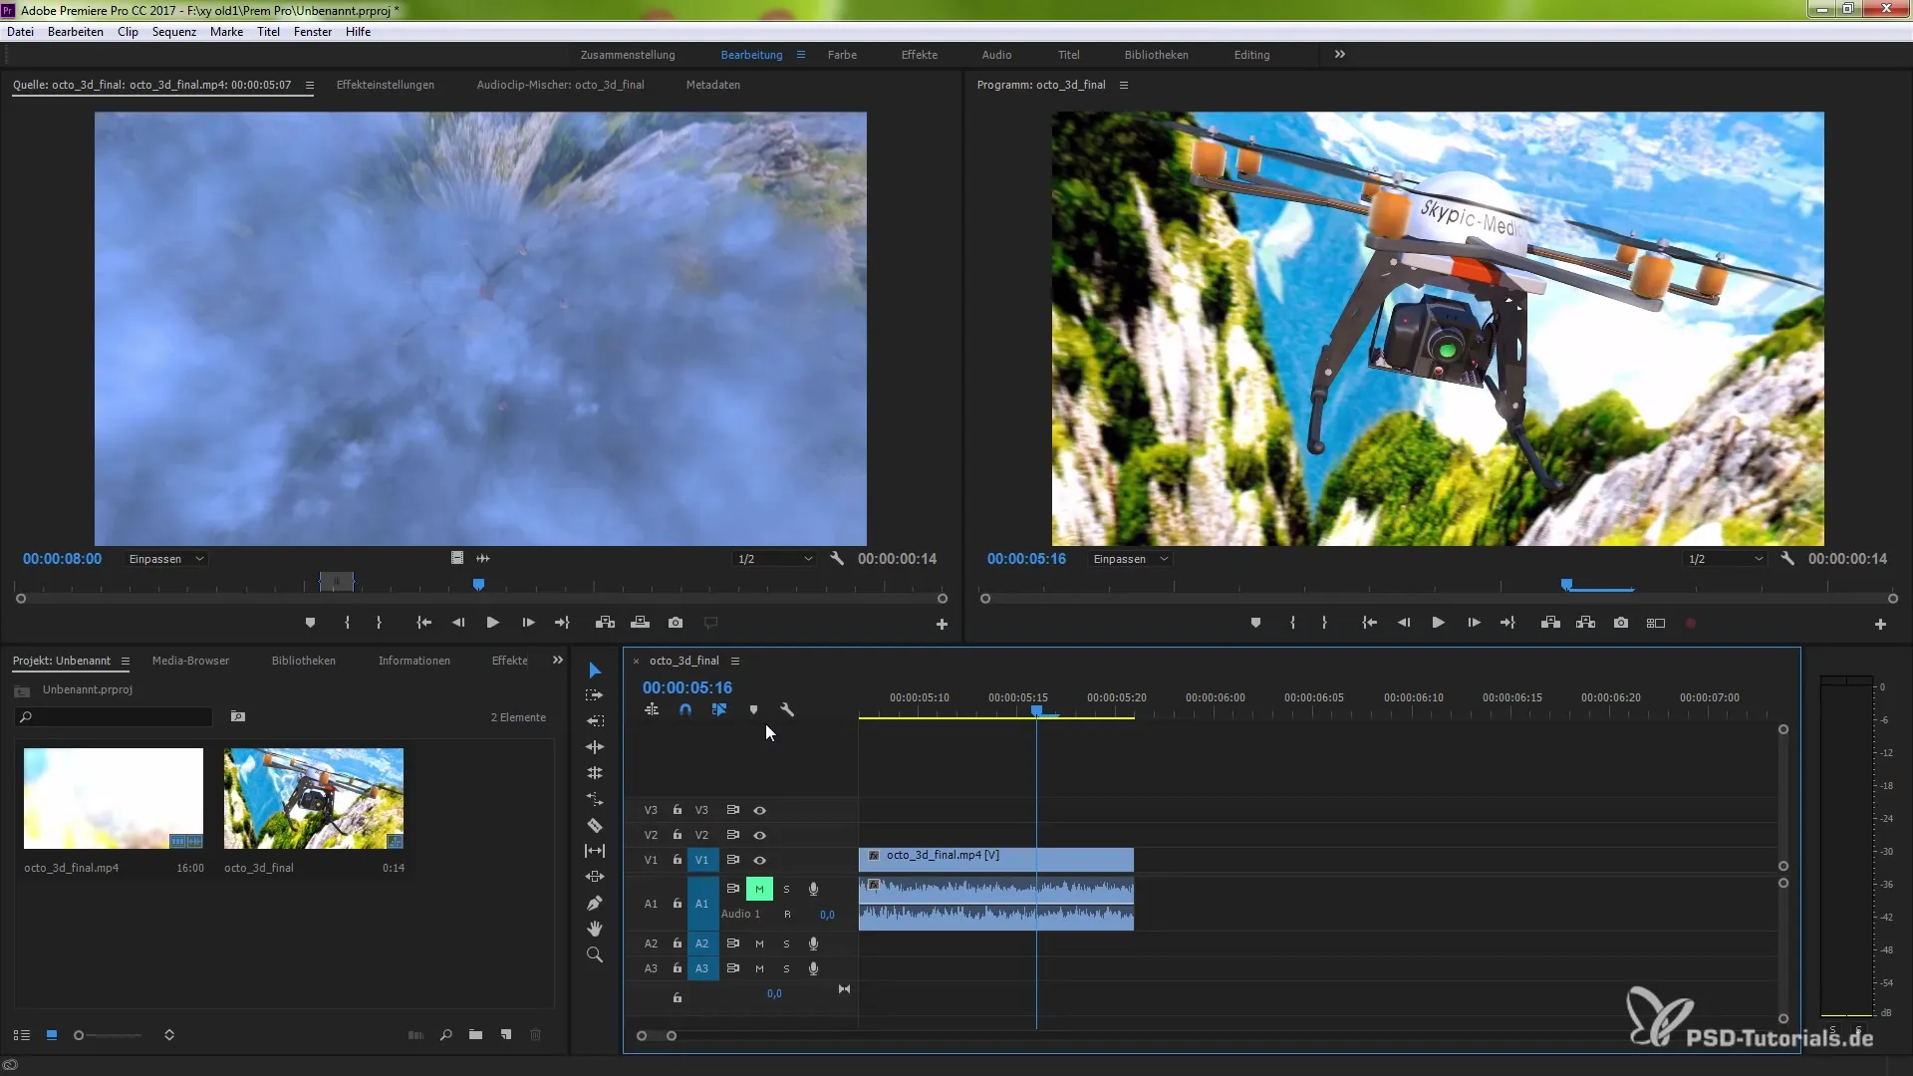Select the Razor tool
The height and width of the screenshot is (1076, 1913).
click(x=595, y=825)
